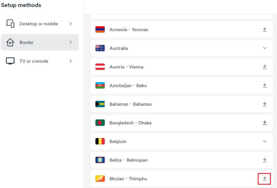Download the Belize Belmopan configuration file
Viewport: 277px width, 188px height.
[264, 160]
